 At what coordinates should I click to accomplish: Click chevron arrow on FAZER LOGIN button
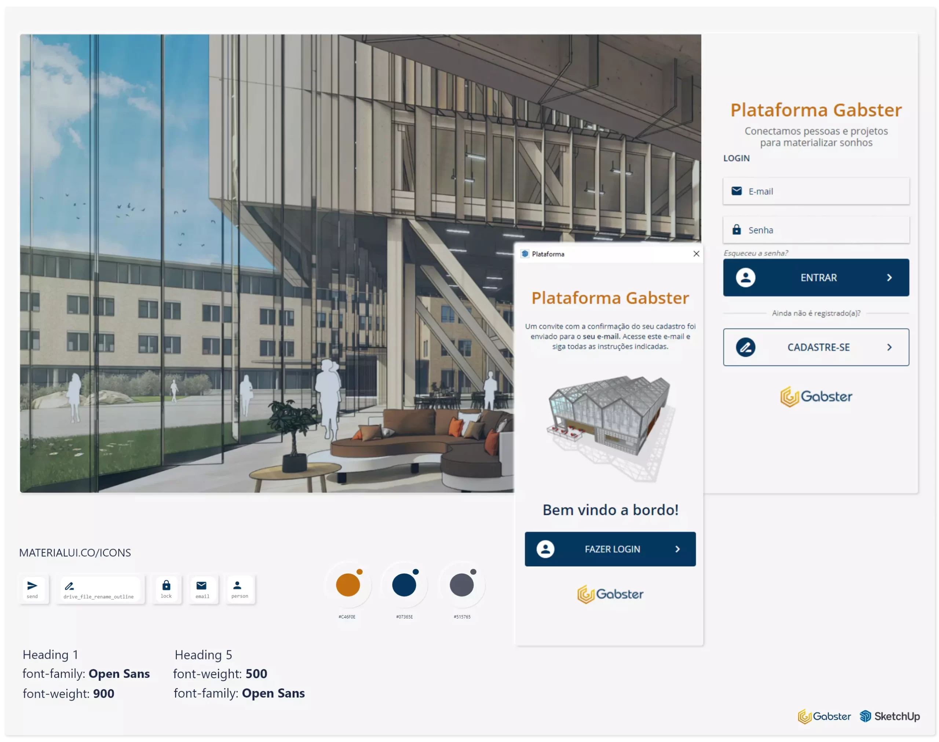[x=677, y=549]
